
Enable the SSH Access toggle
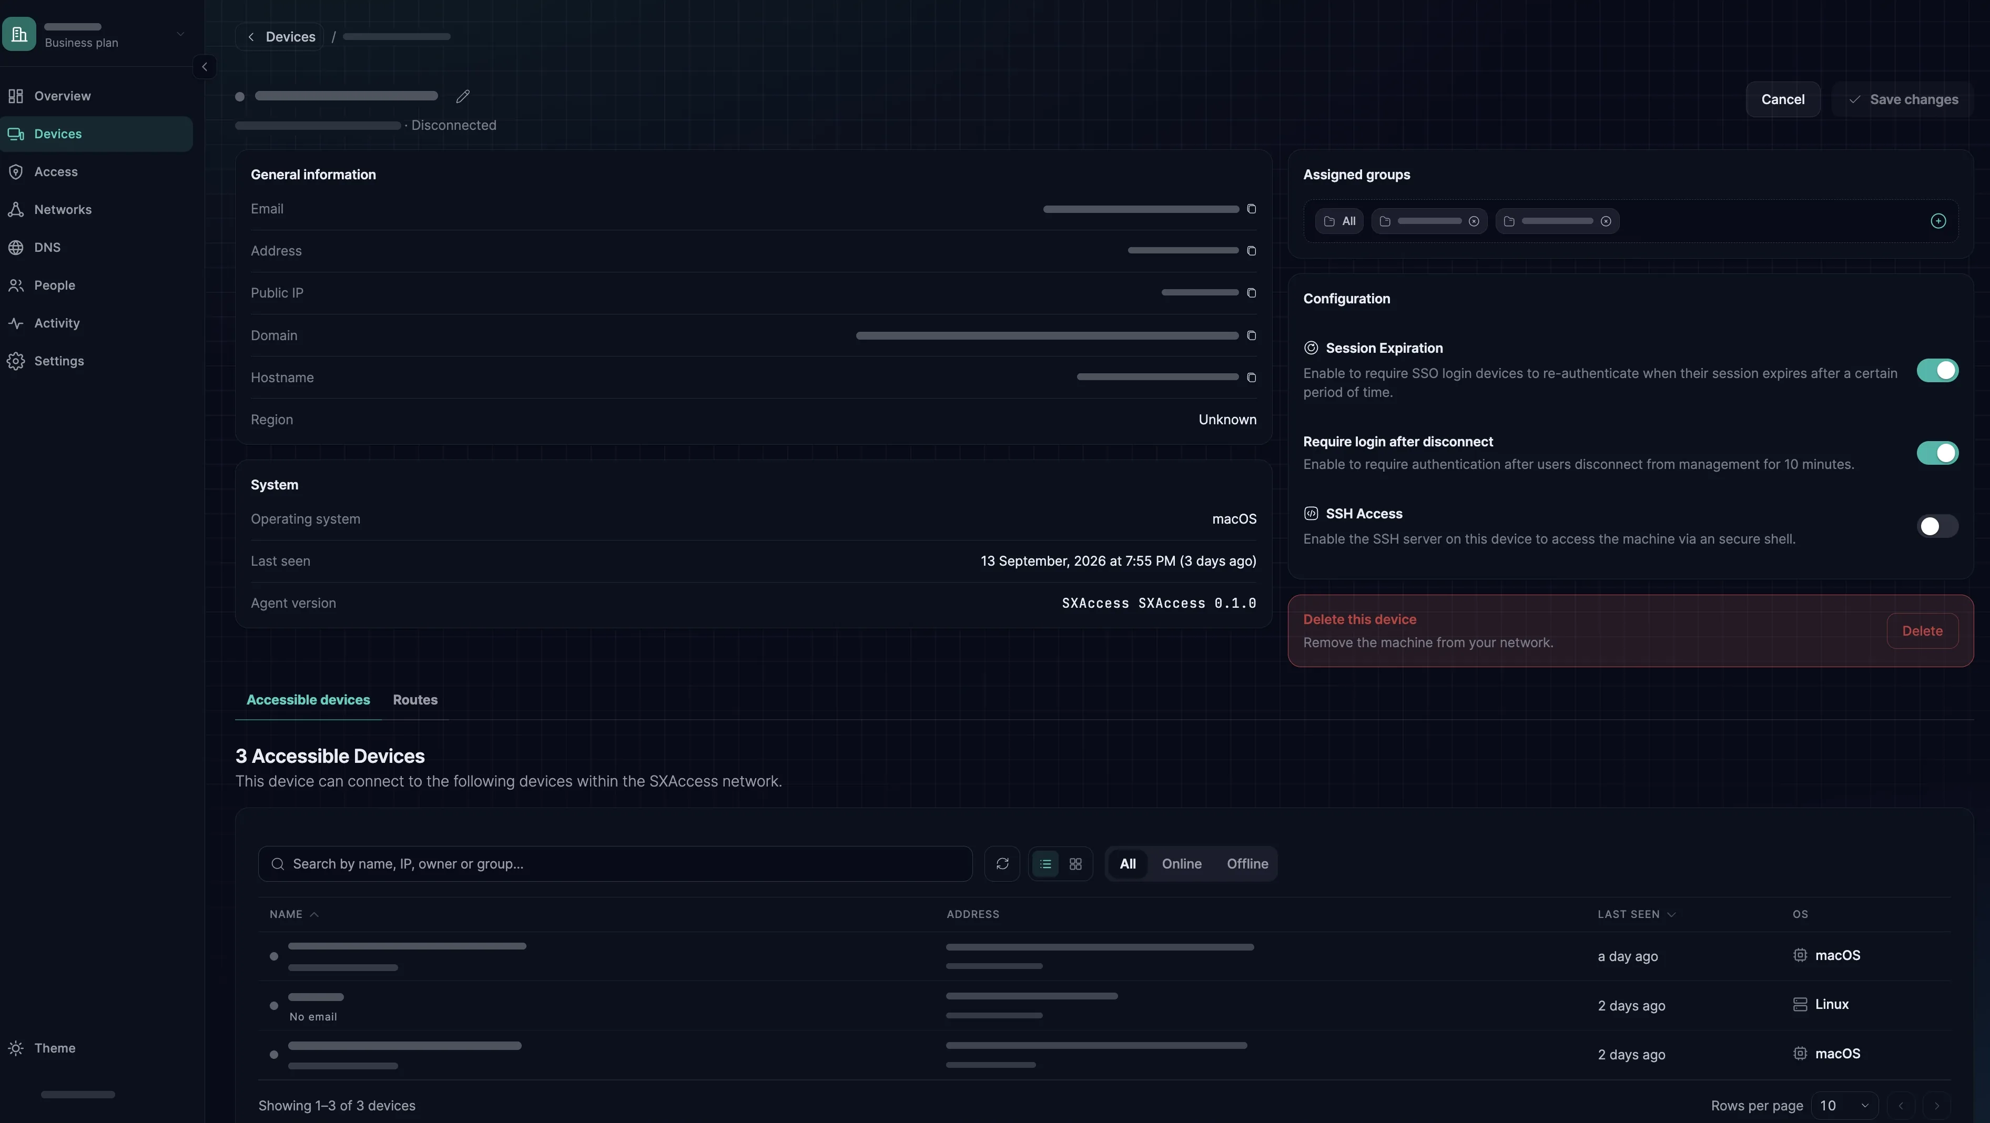coord(1937,527)
